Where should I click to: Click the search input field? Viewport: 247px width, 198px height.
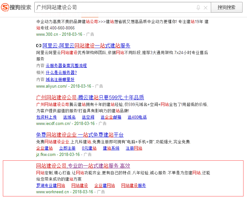[x=114, y=7]
